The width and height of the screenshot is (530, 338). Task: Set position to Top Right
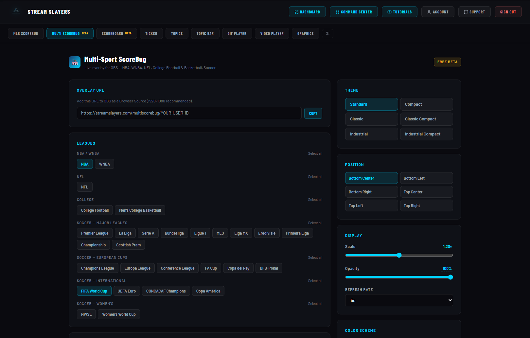click(x=427, y=205)
